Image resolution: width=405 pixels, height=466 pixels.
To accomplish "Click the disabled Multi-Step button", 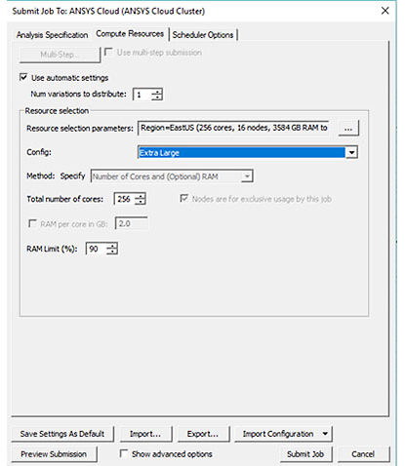I will pyautogui.click(x=60, y=55).
